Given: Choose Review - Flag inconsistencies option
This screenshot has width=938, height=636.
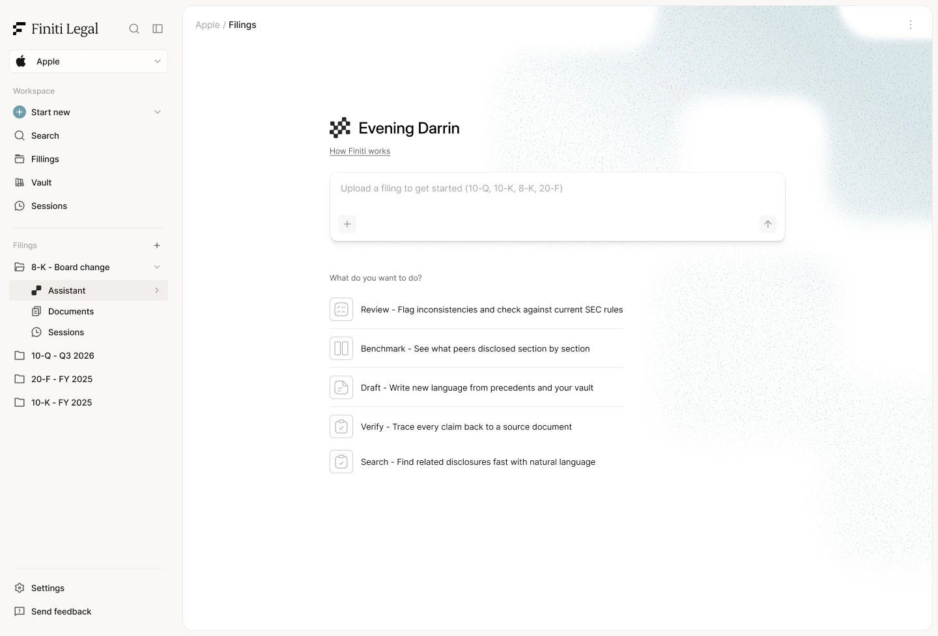Looking at the screenshot, I should 476,310.
